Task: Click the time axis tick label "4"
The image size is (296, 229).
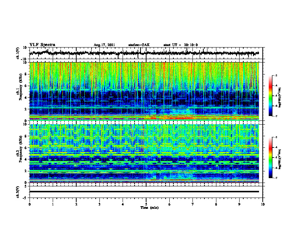Action: click(x=123, y=204)
